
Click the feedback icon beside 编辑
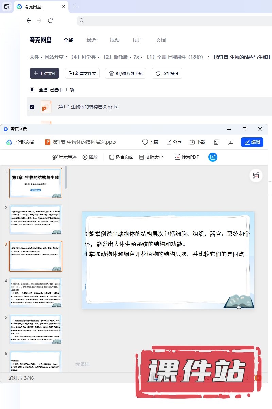[x=231, y=142]
